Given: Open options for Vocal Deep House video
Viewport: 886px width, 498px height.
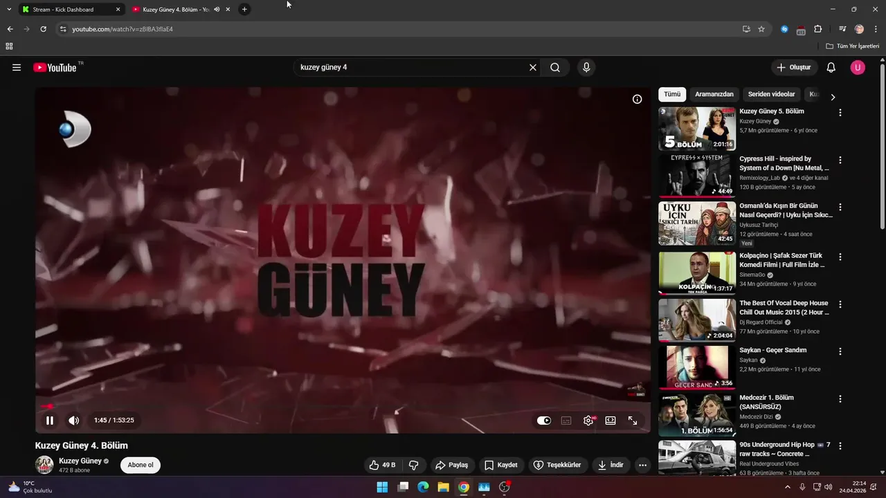Looking at the screenshot, I should 840,304.
